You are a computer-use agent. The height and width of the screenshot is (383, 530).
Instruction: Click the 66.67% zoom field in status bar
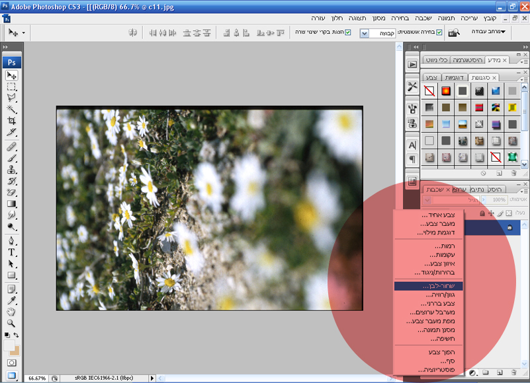[37, 378]
